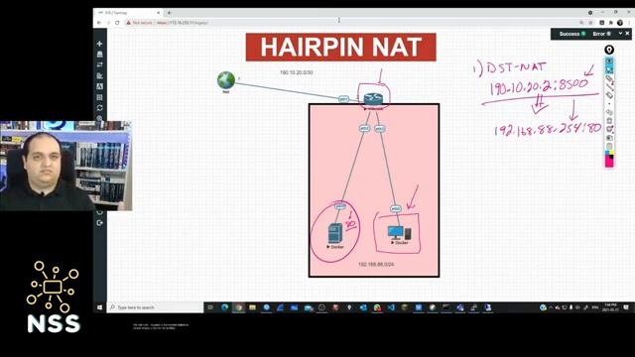Screen dimensions: 635x357
Task: Click the text object sidebar icon
Action: 99,86
